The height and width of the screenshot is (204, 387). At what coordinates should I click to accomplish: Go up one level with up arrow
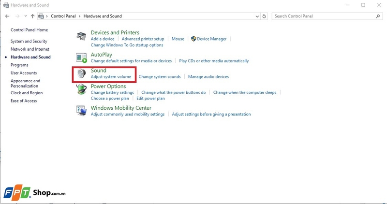click(x=32, y=16)
